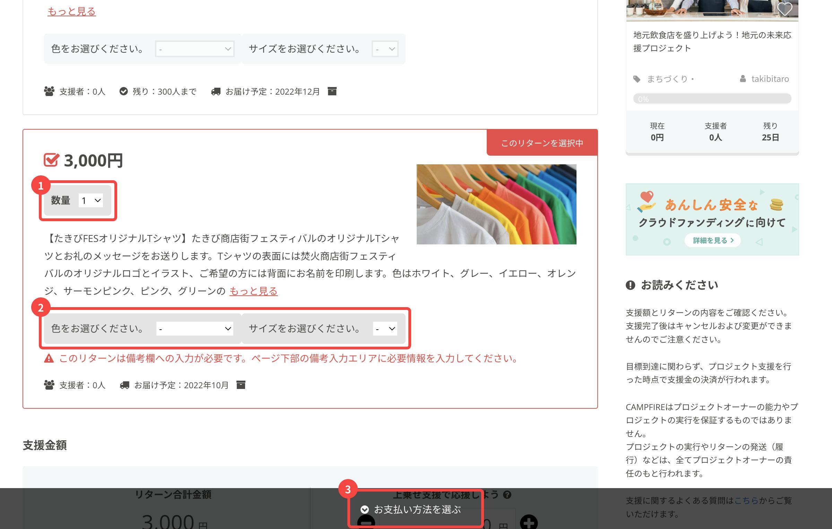Open the color dropdown in the upper return
Viewport: 832px width, 529px height.
click(x=195, y=49)
